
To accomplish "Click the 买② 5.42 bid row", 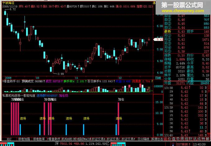I will click(187, 40).
